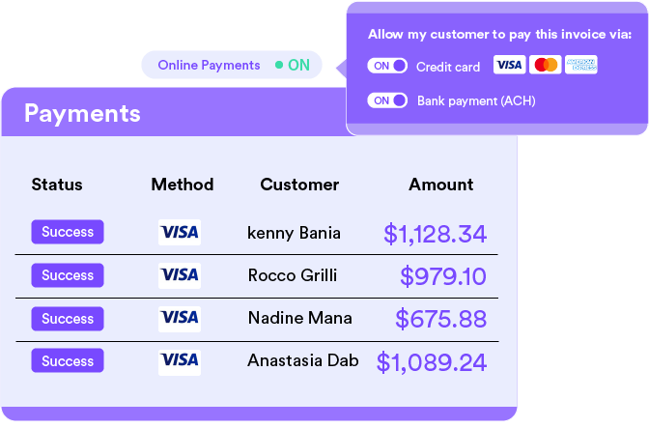
Task: Disable the Bank payment (ACH) switch
Action: pos(387,100)
